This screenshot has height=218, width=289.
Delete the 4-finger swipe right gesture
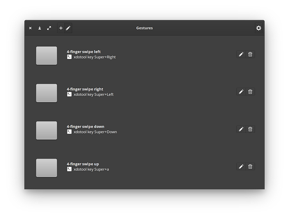(250, 91)
